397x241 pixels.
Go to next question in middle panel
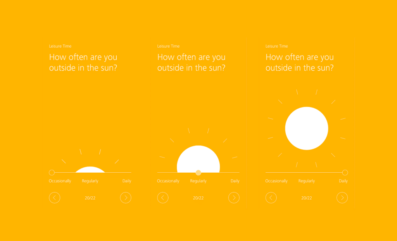[234, 198]
